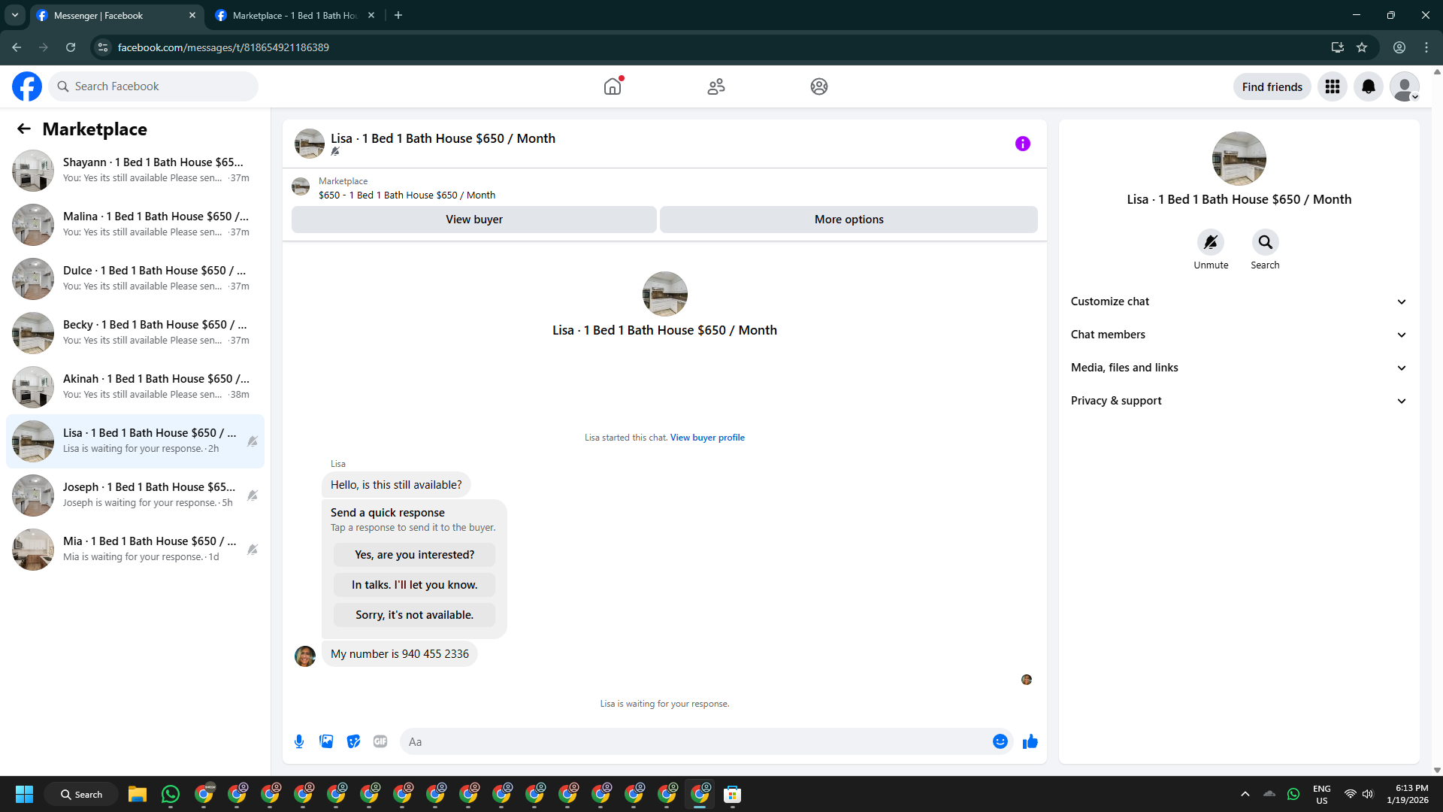
Task: Expand Media, files and links section
Action: tap(1238, 368)
